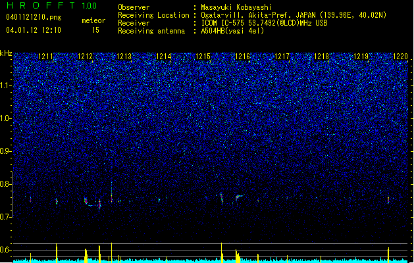This screenshot has width=414, height=263.
Task: Click the 1217 time marker
Action: tap(282, 56)
